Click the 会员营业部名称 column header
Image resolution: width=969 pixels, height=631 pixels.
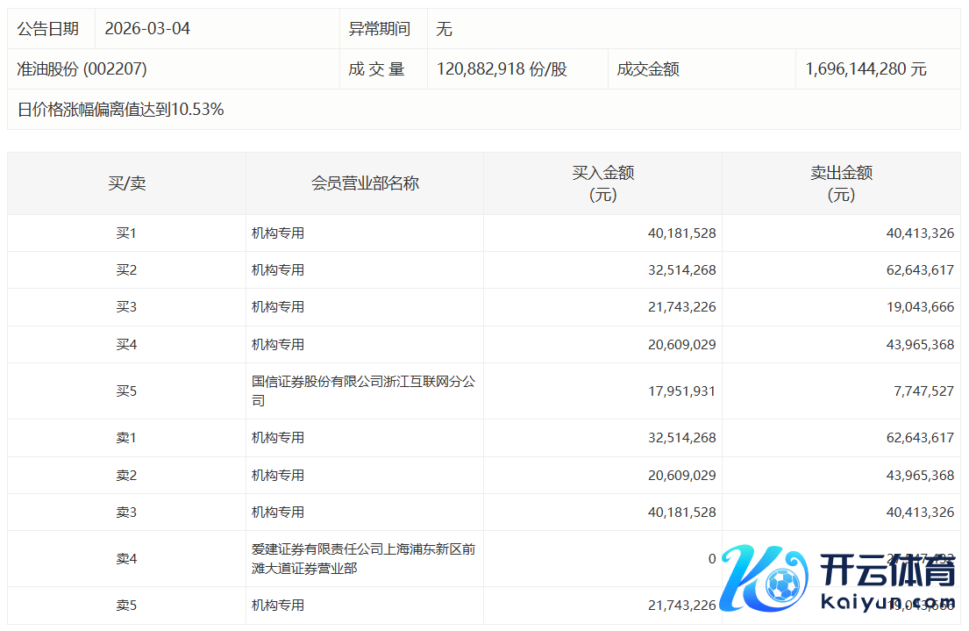[x=365, y=183]
